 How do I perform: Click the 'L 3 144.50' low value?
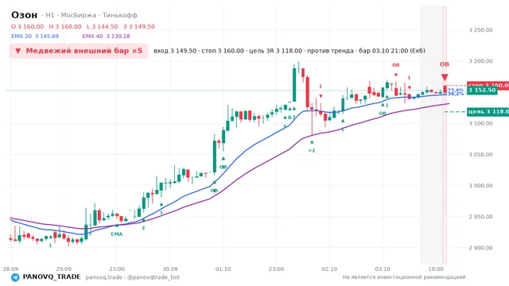(103, 26)
